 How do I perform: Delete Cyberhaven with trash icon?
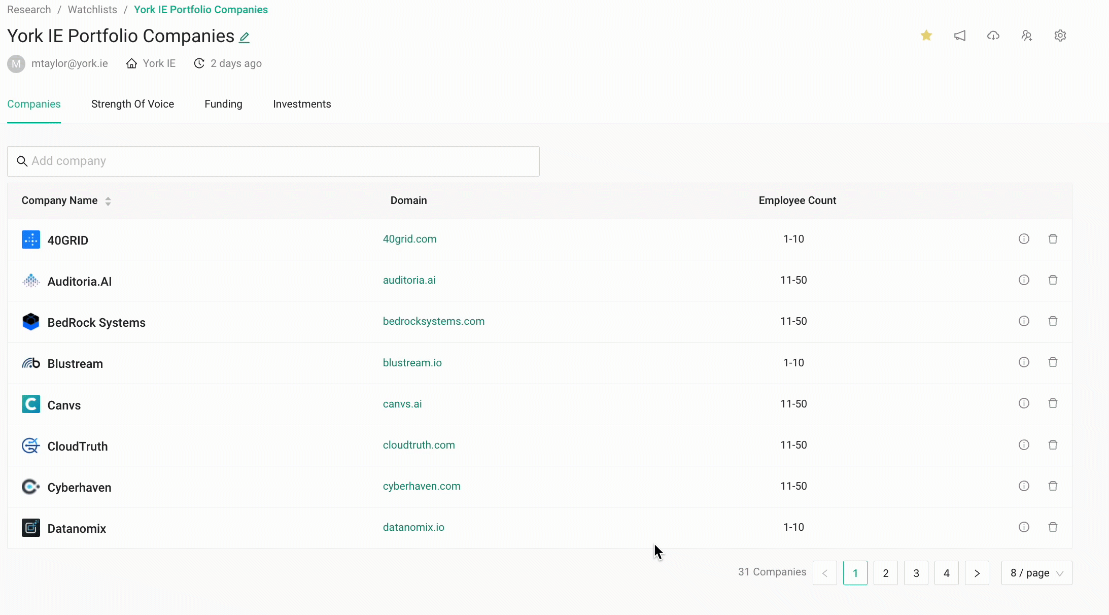tap(1053, 486)
